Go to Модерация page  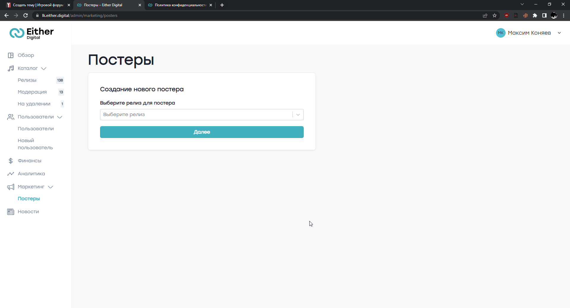(32, 92)
